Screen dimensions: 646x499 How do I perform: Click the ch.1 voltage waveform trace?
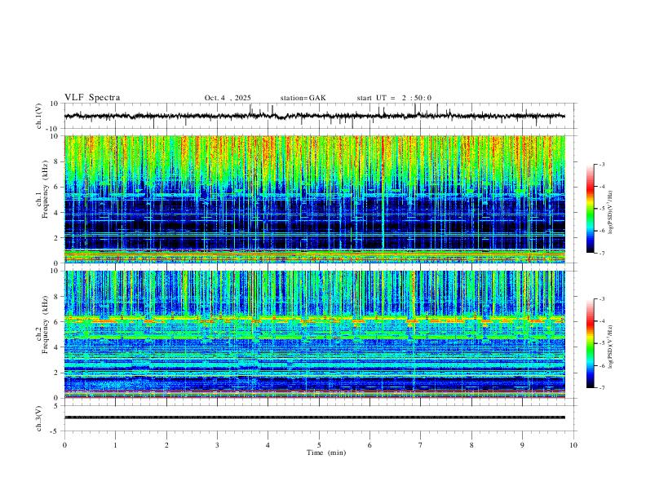[x=315, y=116]
